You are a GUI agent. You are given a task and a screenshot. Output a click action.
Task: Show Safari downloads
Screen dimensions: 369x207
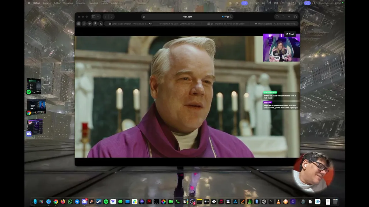[277, 17]
